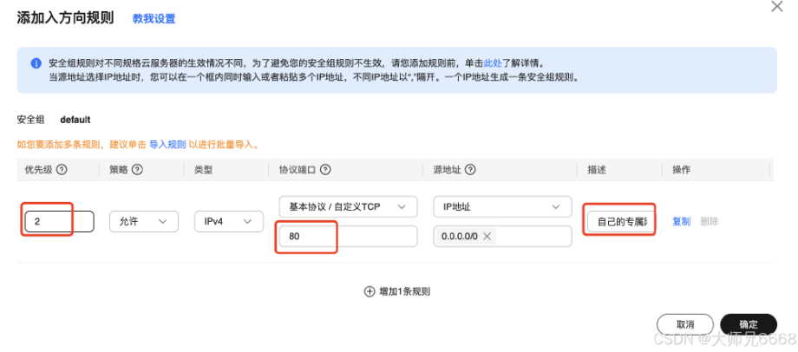Click the priority help question icon
The width and height of the screenshot is (798, 352).
click(x=62, y=170)
